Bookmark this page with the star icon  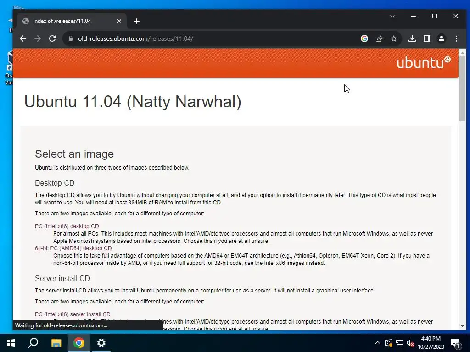click(x=394, y=38)
